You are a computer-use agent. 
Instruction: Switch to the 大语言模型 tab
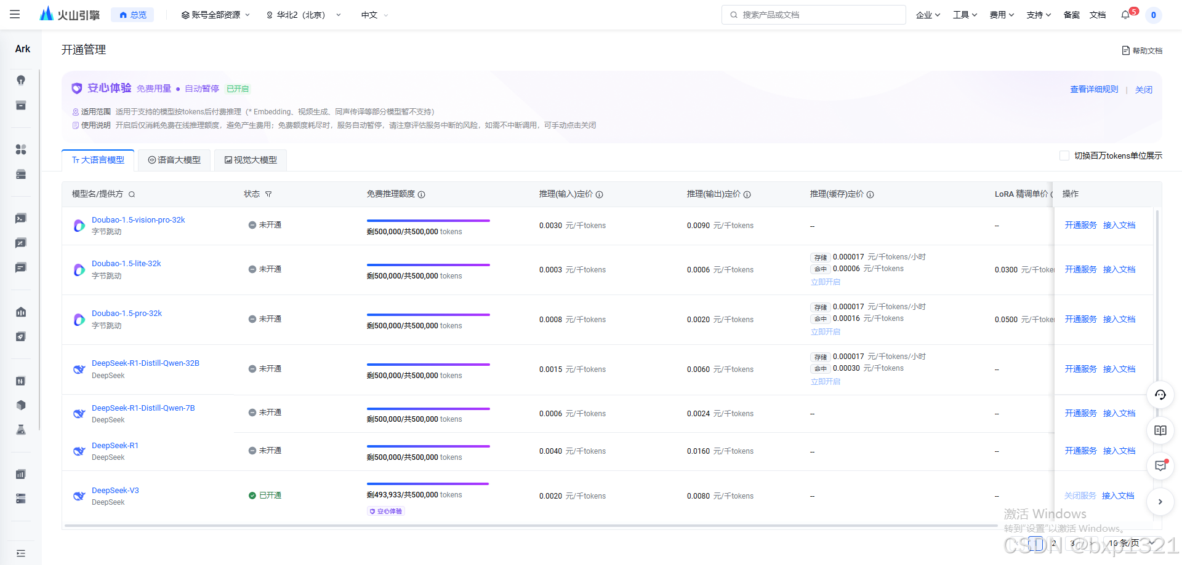(98, 160)
